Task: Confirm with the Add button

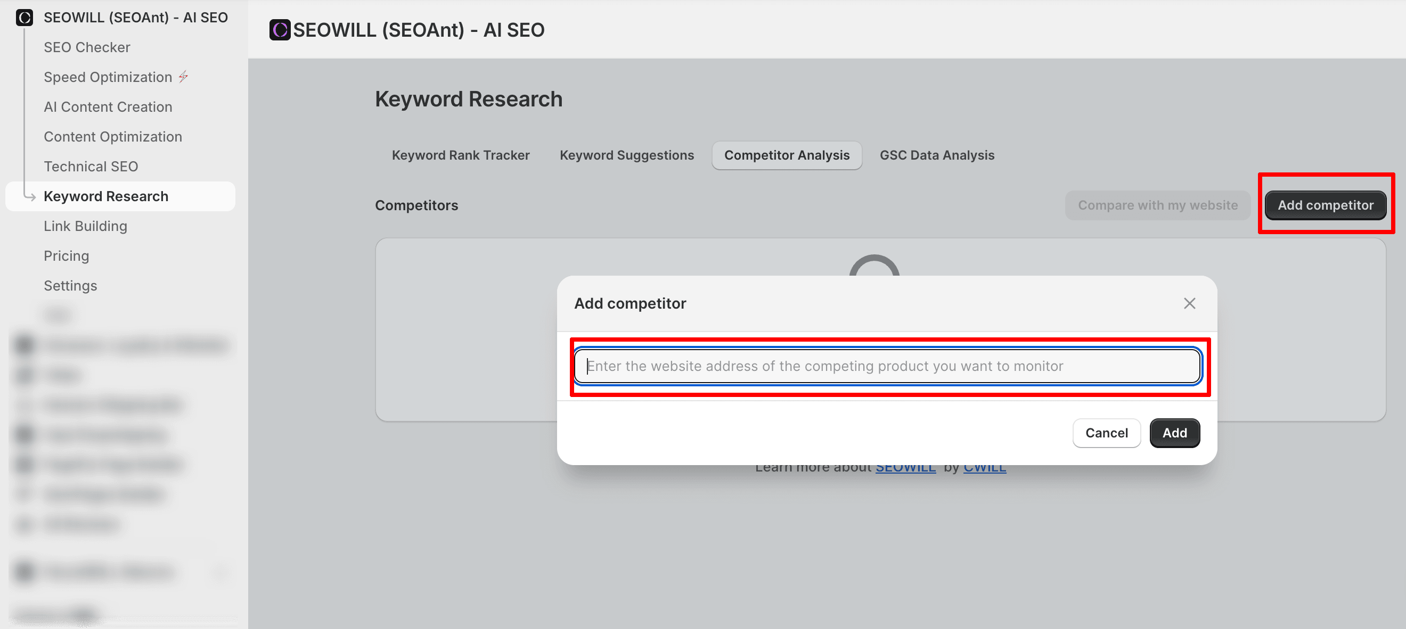Action: click(1174, 433)
